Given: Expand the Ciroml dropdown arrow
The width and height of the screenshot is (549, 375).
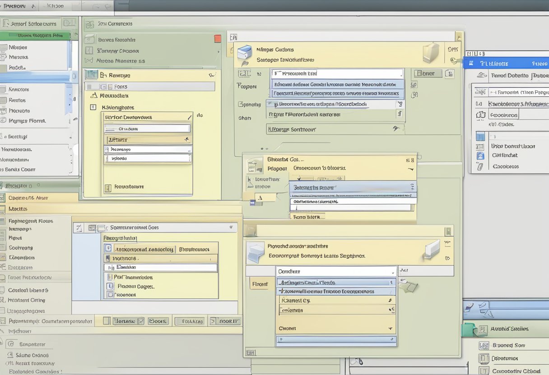Looking at the screenshot, I should pos(390,329).
